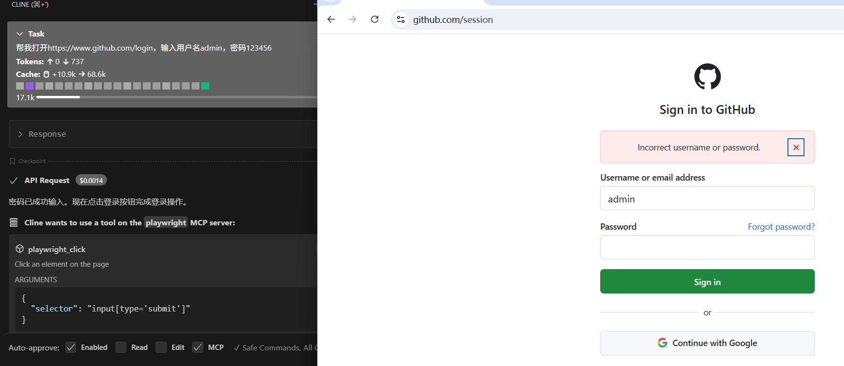Toggle Auto-approve Enabled checkbox
Screen dimensions: 844x366
71,347
